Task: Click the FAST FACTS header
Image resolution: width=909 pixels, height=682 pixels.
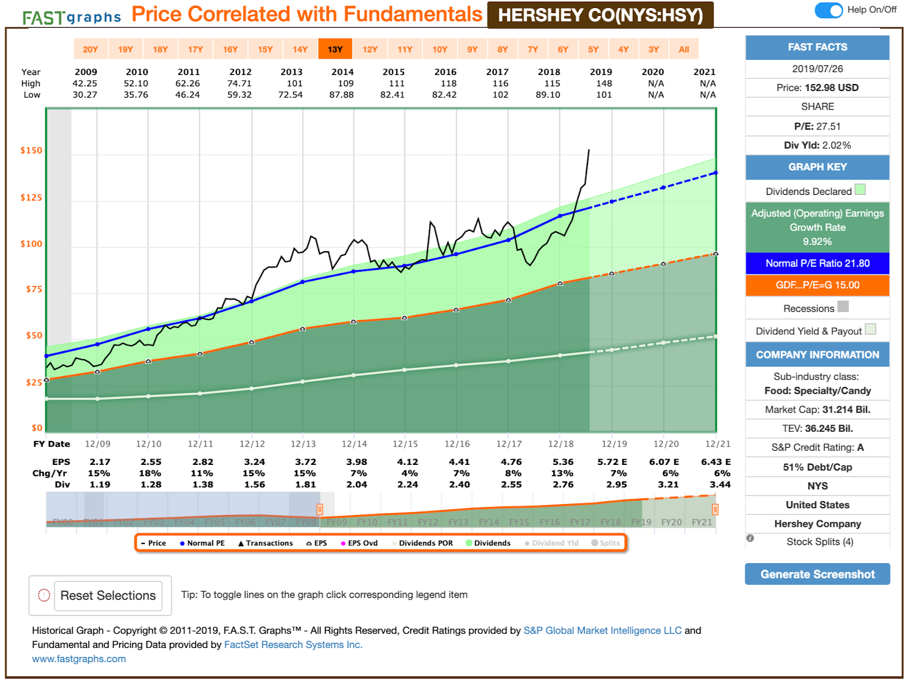Action: pyautogui.click(x=818, y=47)
